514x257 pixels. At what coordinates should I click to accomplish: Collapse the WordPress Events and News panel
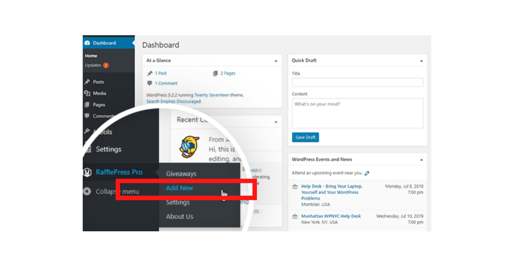(x=421, y=160)
